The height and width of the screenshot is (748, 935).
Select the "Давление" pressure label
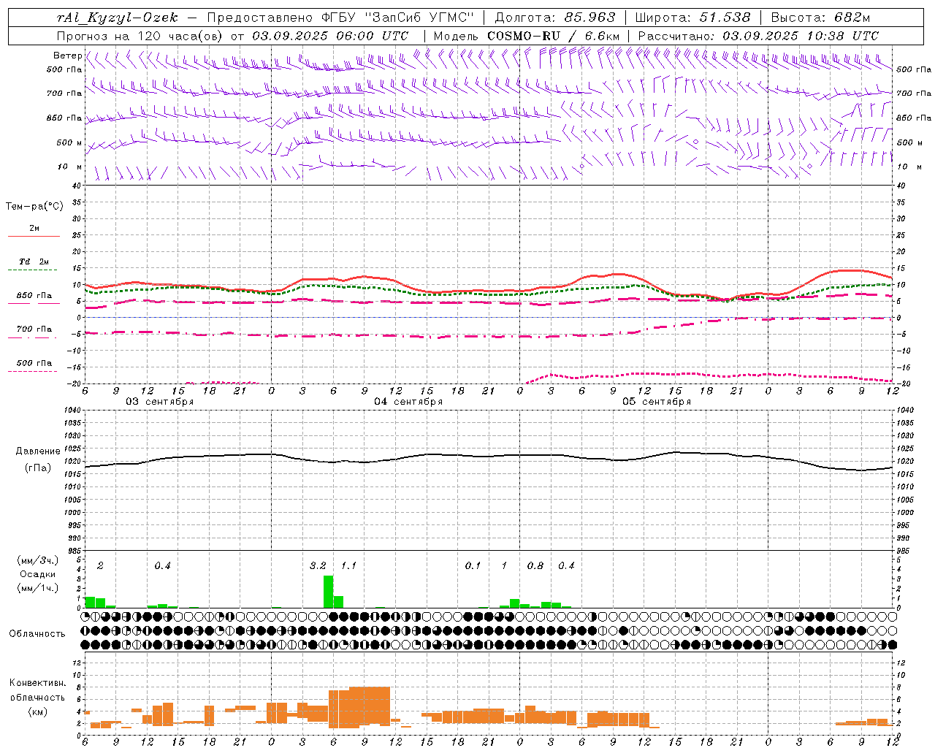(x=38, y=451)
